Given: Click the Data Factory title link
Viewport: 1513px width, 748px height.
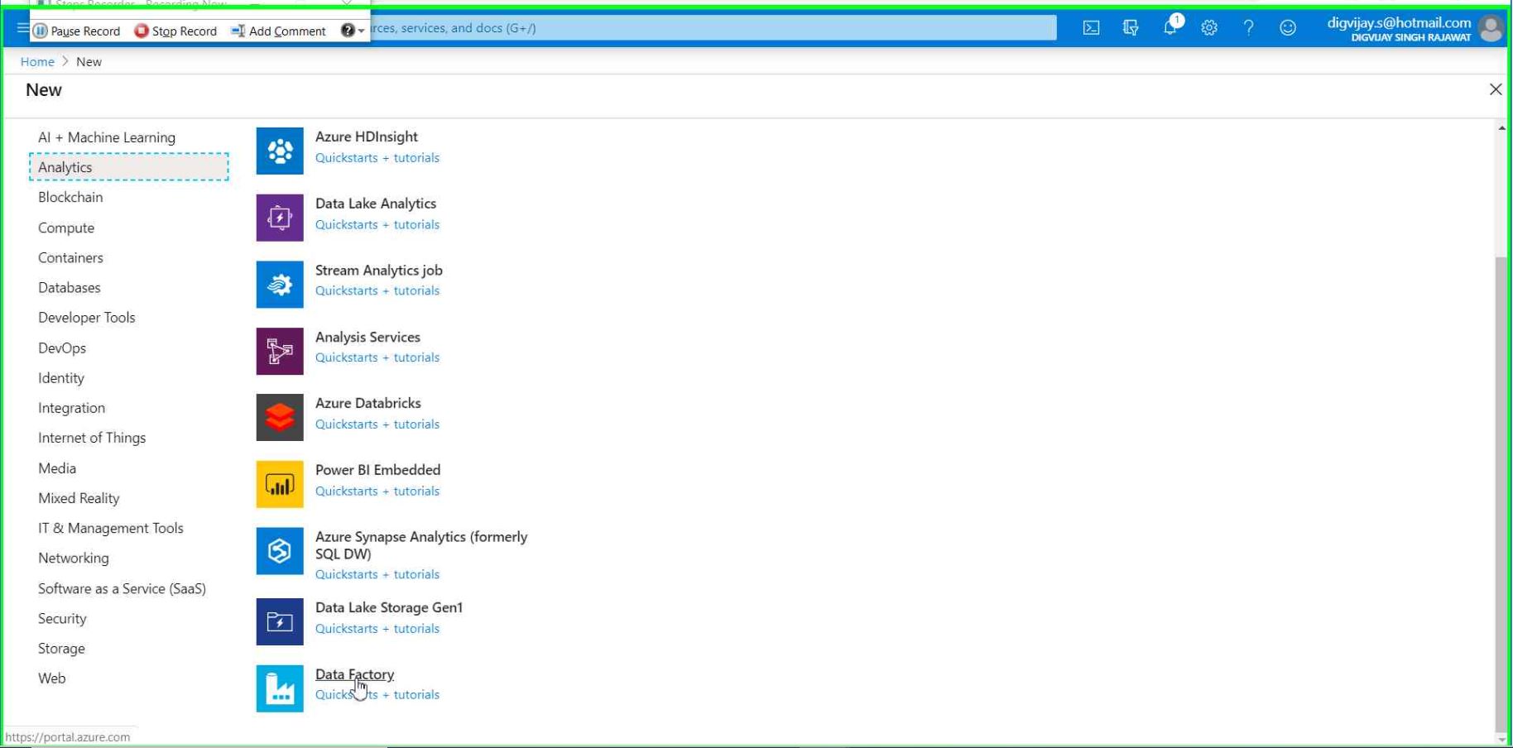Looking at the screenshot, I should (x=354, y=674).
